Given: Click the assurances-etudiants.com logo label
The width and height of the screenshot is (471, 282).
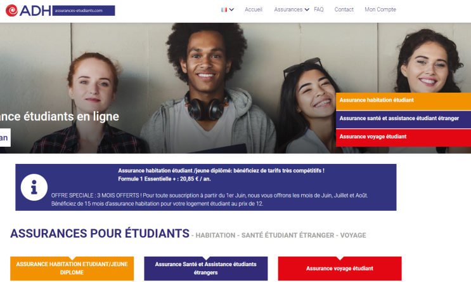Looking at the screenshot, I should (84, 11).
